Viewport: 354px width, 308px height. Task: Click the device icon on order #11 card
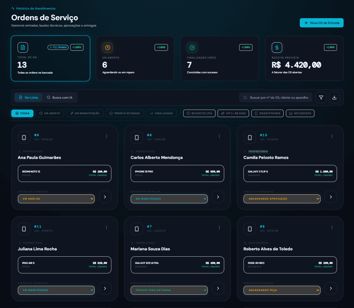pos(24,229)
